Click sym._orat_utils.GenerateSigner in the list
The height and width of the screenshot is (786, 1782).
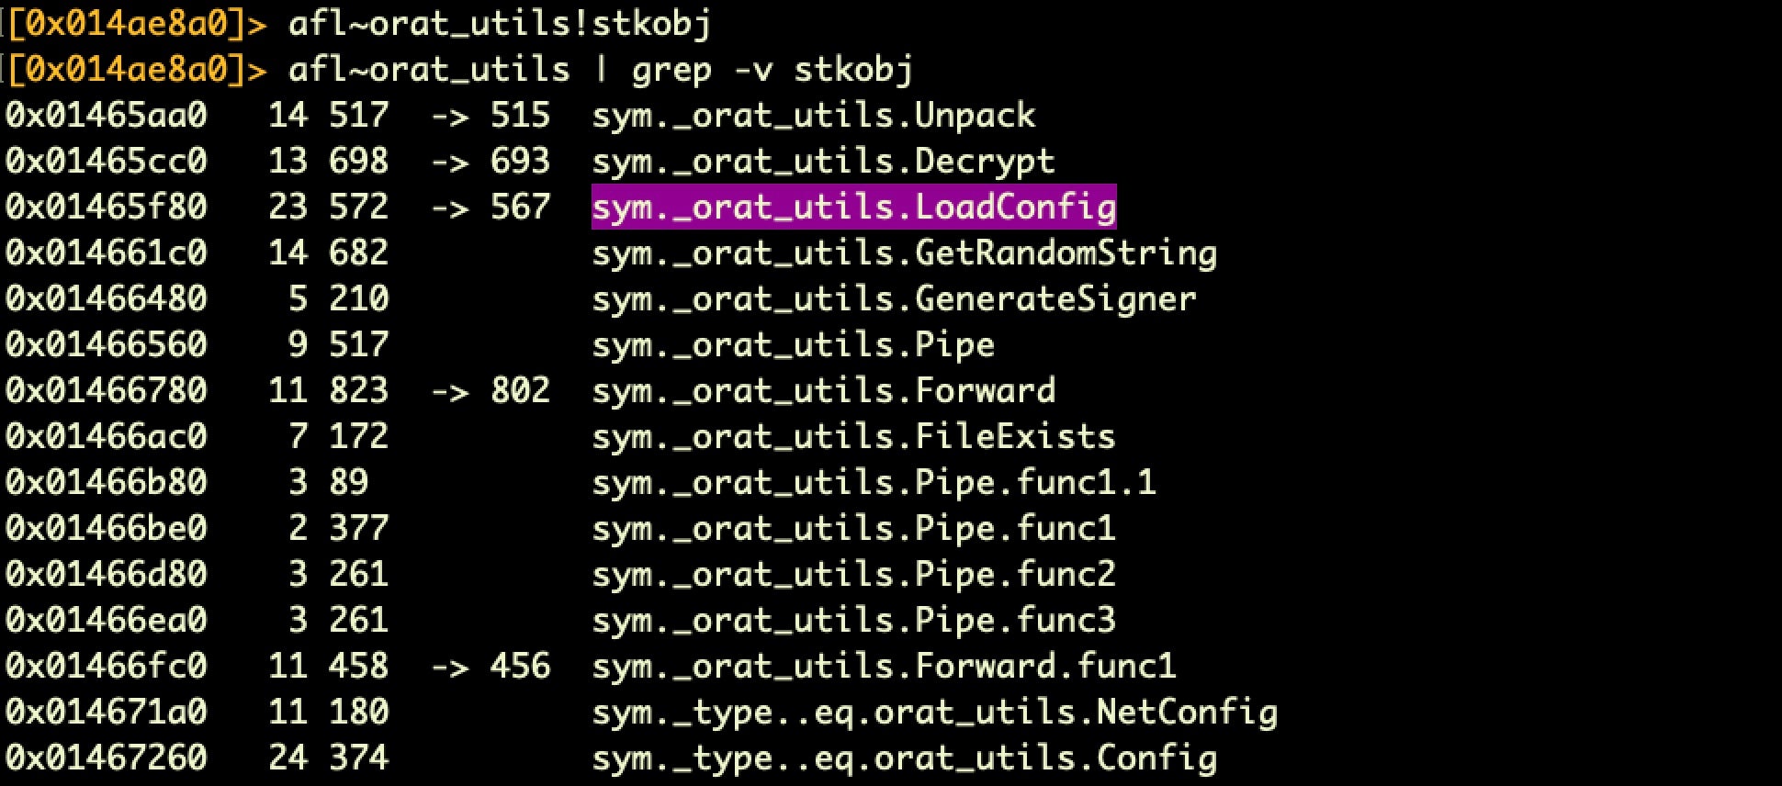point(894,298)
